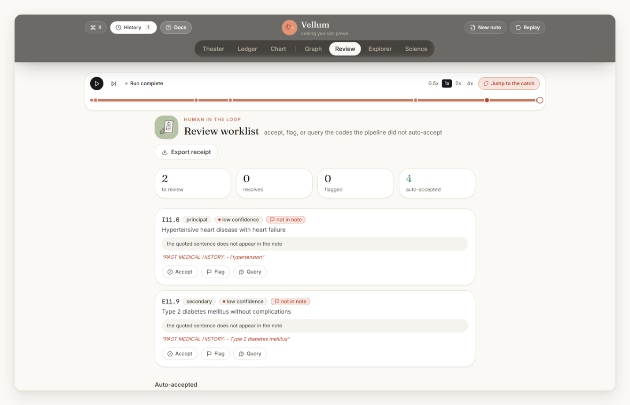Click E11.9 'not in note' badge
Viewport: 630px width, 405px height.
coord(291,302)
